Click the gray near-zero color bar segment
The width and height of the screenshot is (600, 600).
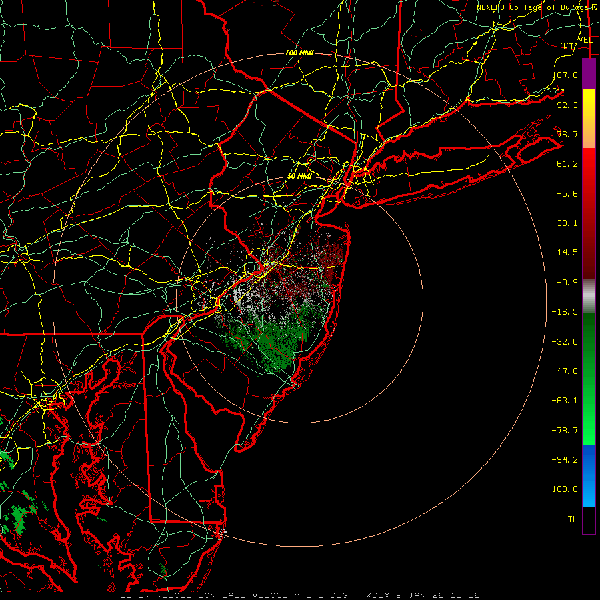589,297
